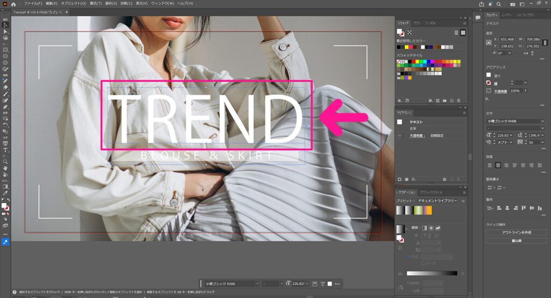This screenshot has width=551, height=298.
Task: Pick the Eyedropper tool
Action: (5, 193)
